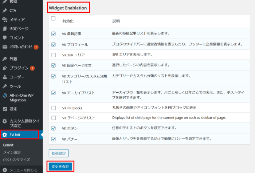Uncheck the VK ボタン checkbox
The image size is (255, 173).
(53, 128)
